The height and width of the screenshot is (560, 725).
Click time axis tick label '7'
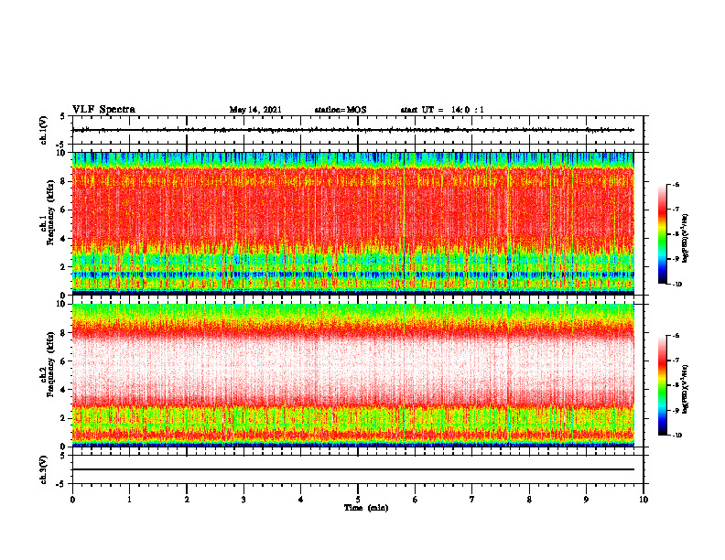click(472, 500)
